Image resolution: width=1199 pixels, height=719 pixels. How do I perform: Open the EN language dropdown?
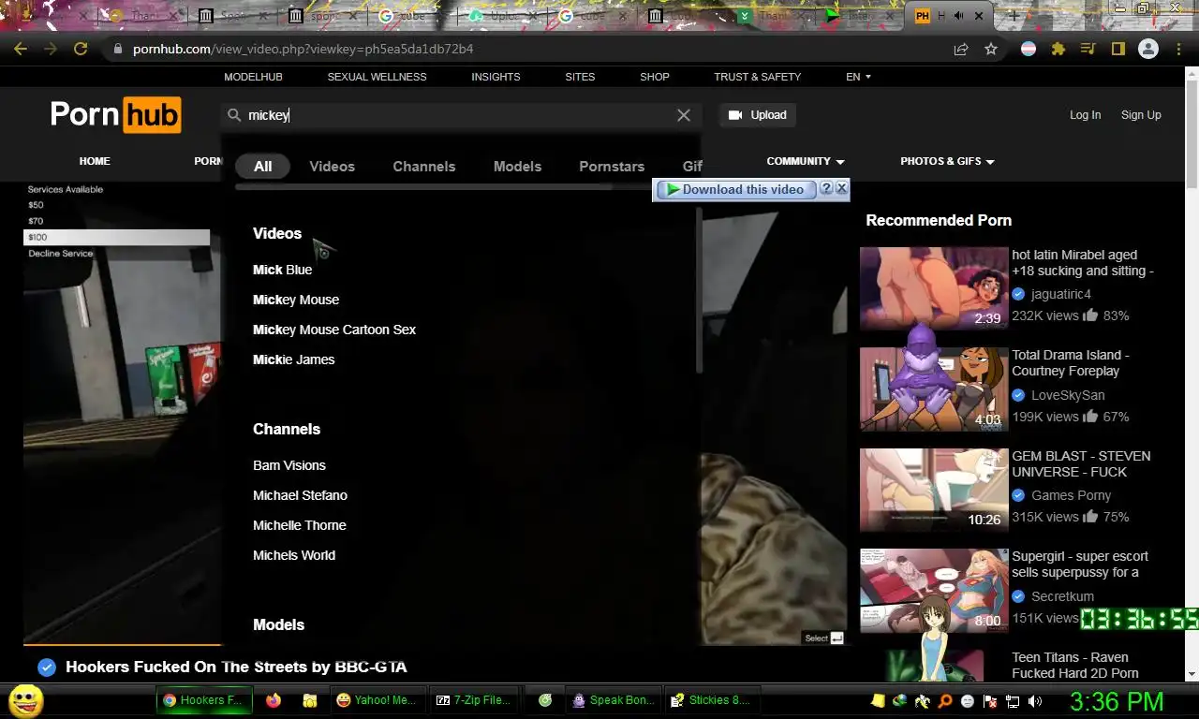tap(858, 77)
